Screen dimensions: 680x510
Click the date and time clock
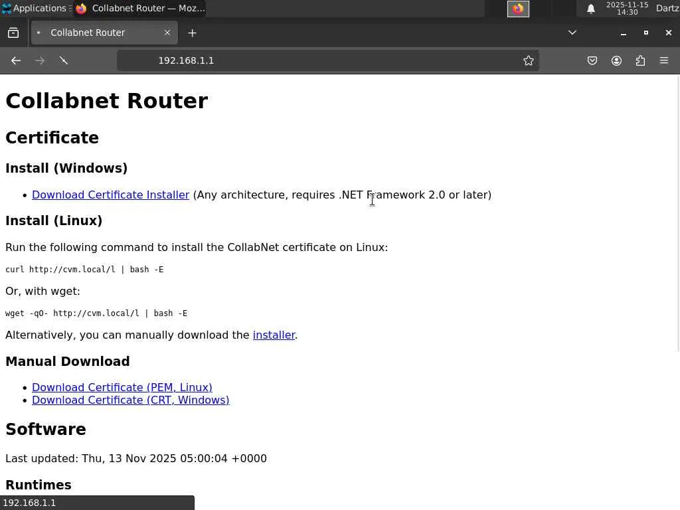click(627, 8)
